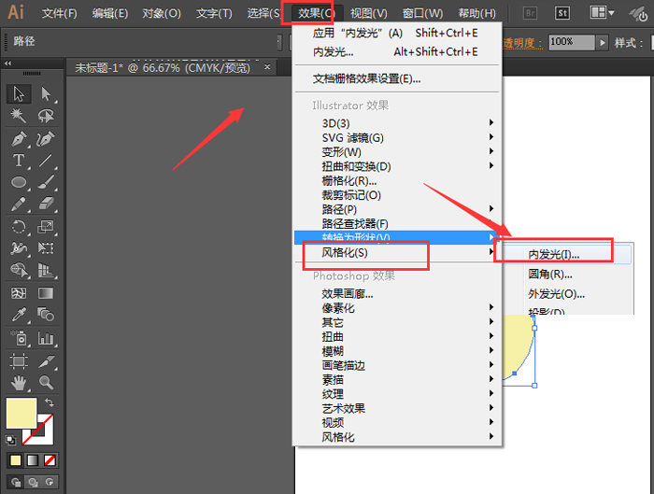654x494 pixels.
Task: Select the Curvature tool
Action: pyautogui.click(x=46, y=139)
